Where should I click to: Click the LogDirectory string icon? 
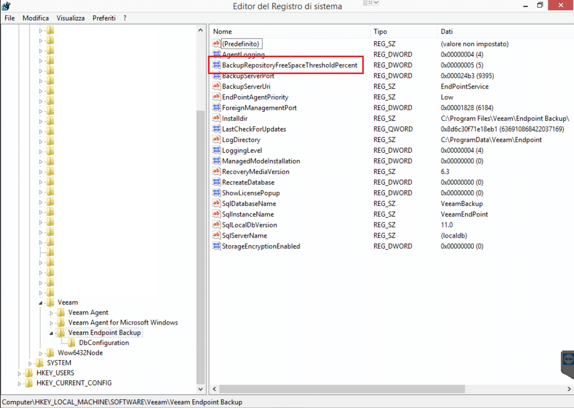[216, 139]
